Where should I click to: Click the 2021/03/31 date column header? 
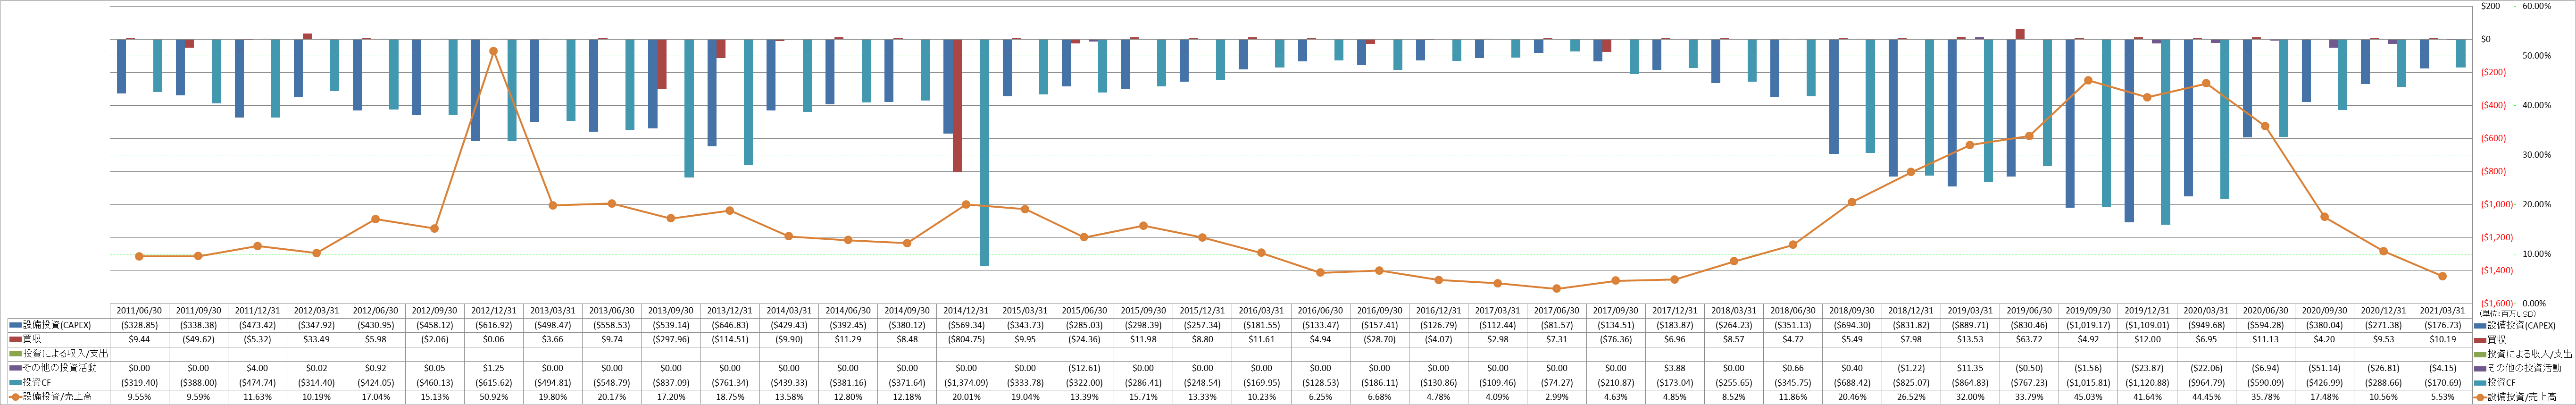pos(2442,311)
